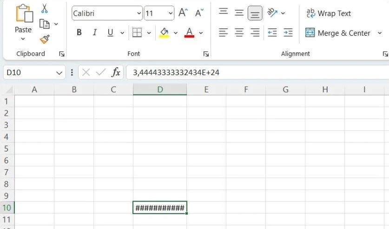Click Enter checkmark in formula bar
389x229 pixels.
coord(101,72)
